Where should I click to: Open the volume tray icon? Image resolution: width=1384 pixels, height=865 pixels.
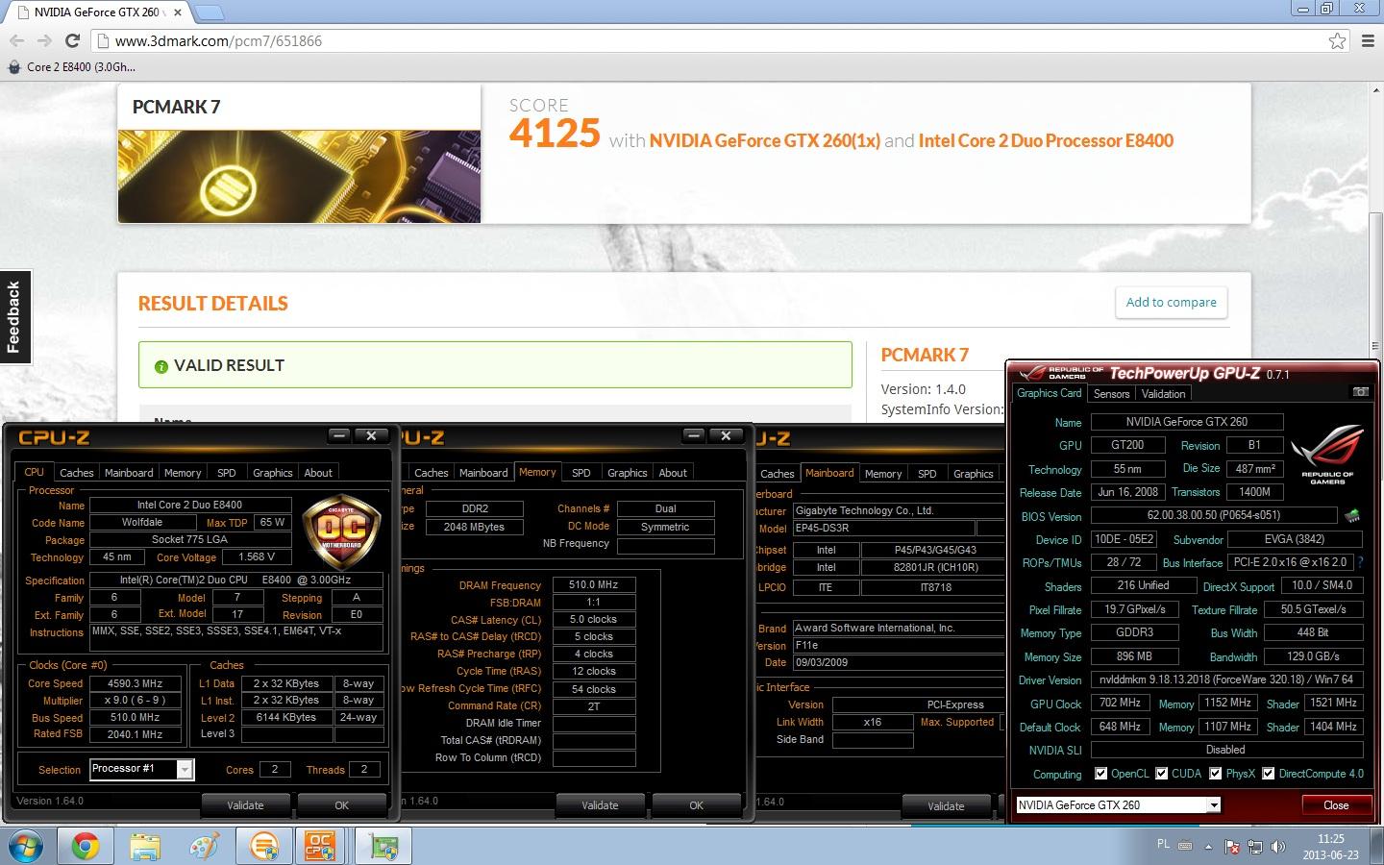click(1278, 847)
